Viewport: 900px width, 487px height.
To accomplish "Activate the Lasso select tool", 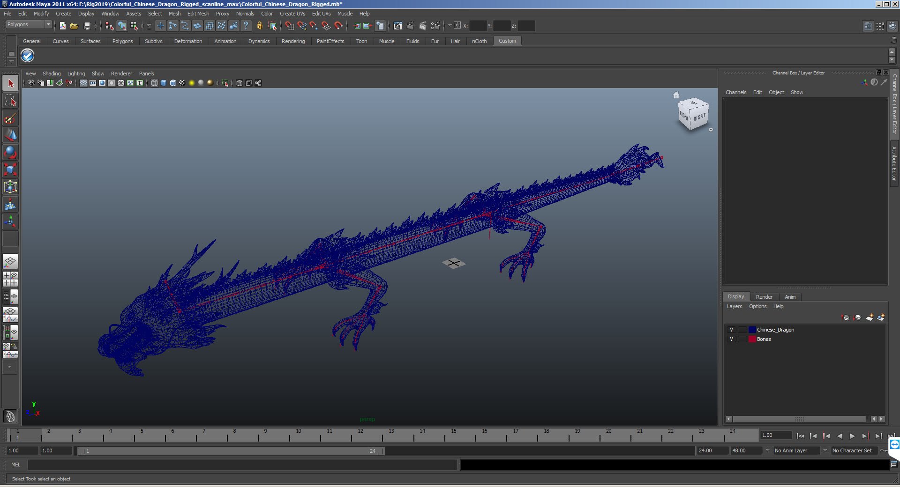I will [x=10, y=101].
